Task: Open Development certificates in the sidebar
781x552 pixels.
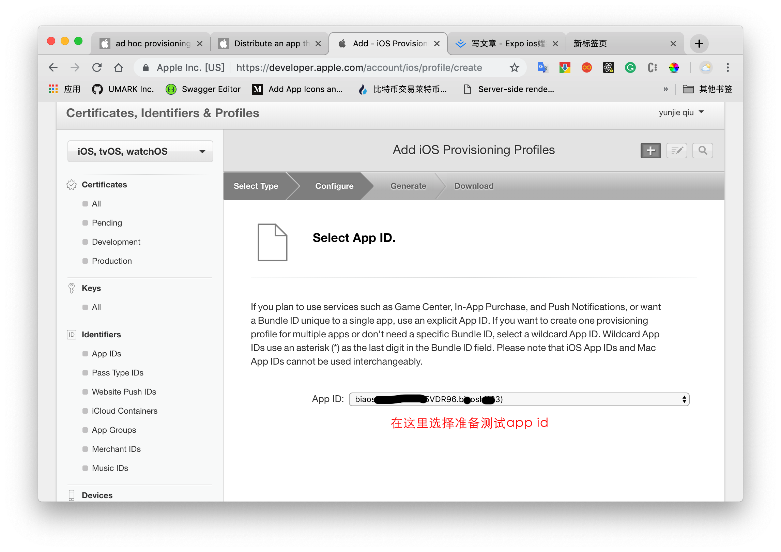Action: coord(116,242)
